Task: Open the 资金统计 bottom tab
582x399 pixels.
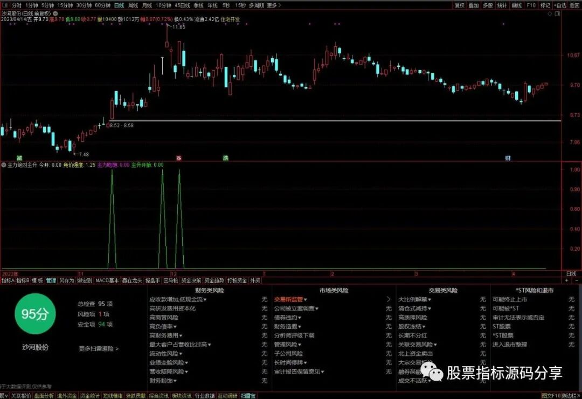Action: (90, 396)
